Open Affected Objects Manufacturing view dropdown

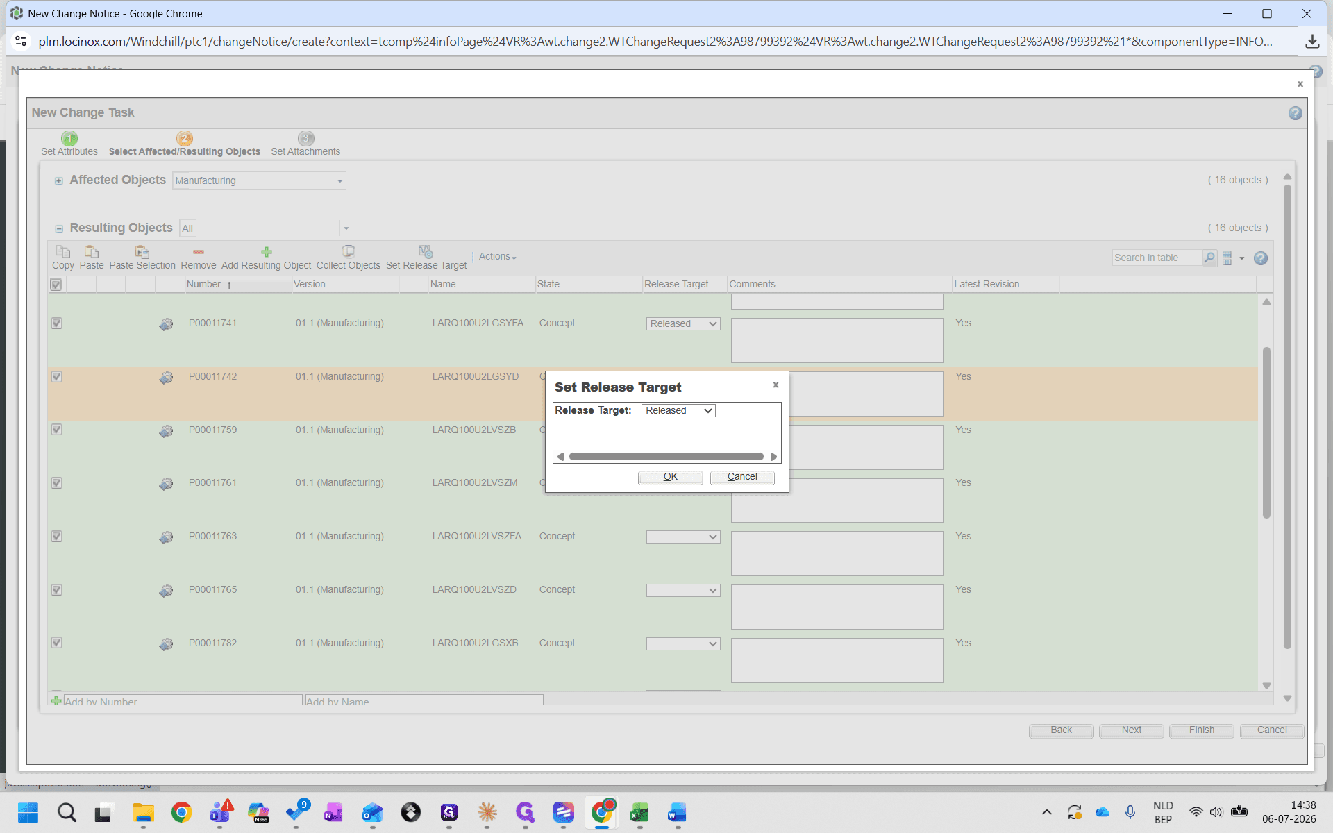[x=339, y=181]
